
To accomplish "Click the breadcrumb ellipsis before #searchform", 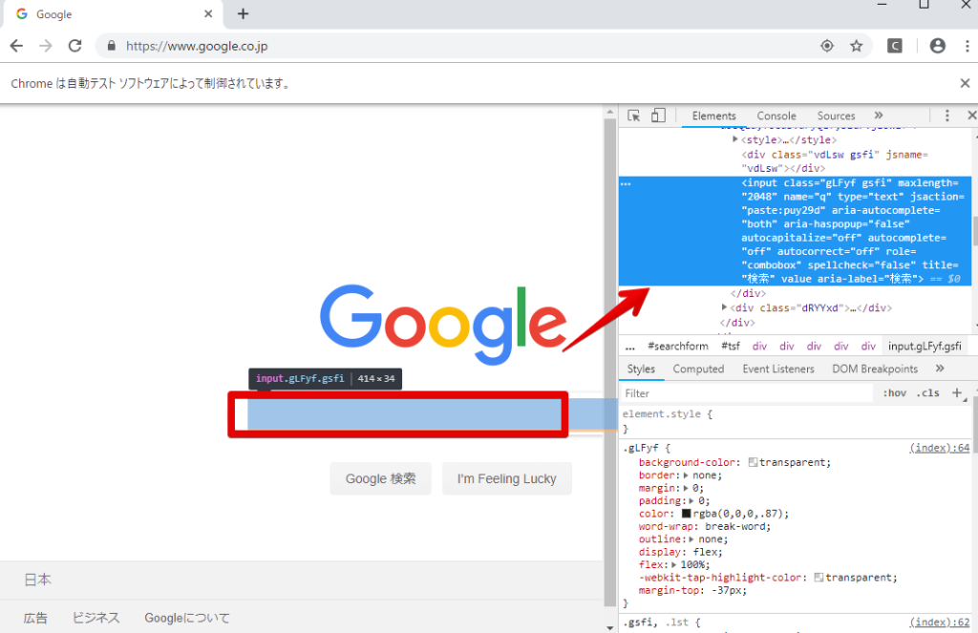I will pyautogui.click(x=630, y=347).
